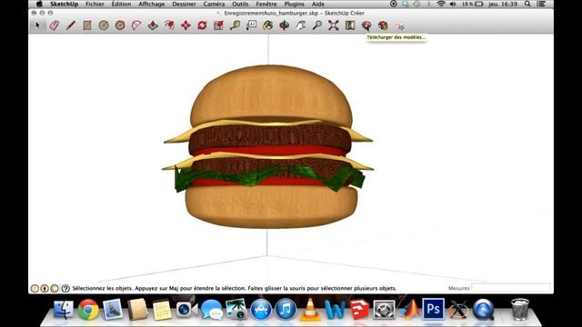Select the Tape Measure tool

235,25
